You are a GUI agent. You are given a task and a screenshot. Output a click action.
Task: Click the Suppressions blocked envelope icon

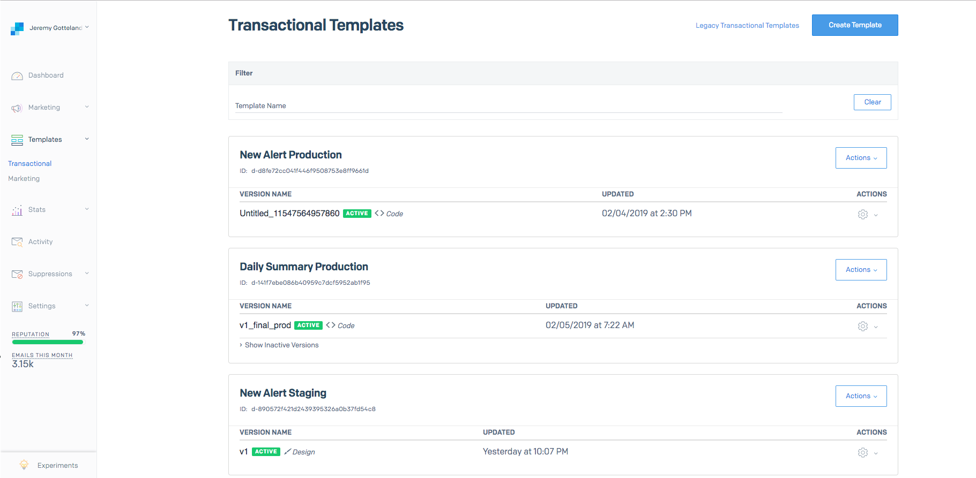pyautogui.click(x=17, y=274)
